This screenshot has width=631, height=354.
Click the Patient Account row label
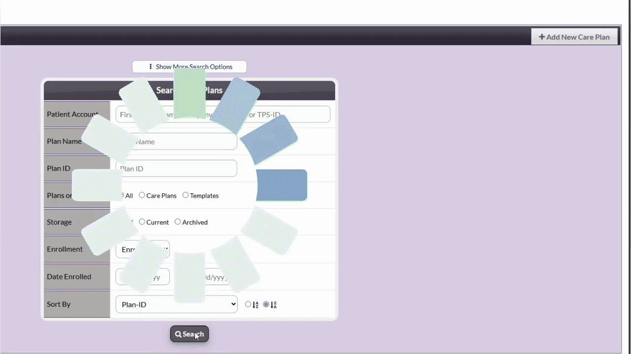pos(73,114)
